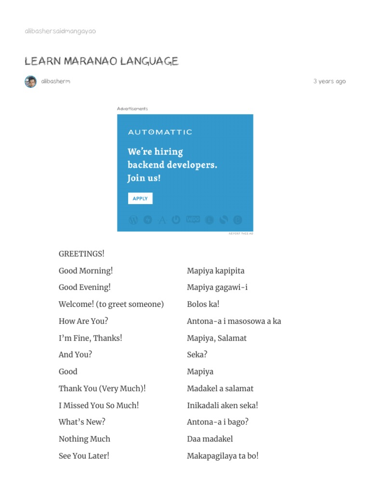Click the WooCommerce logo in the ad
370x494 pixels.
coord(193,220)
